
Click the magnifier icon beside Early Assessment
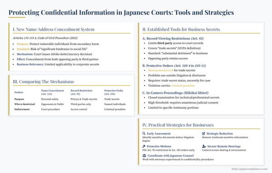point(144,134)
